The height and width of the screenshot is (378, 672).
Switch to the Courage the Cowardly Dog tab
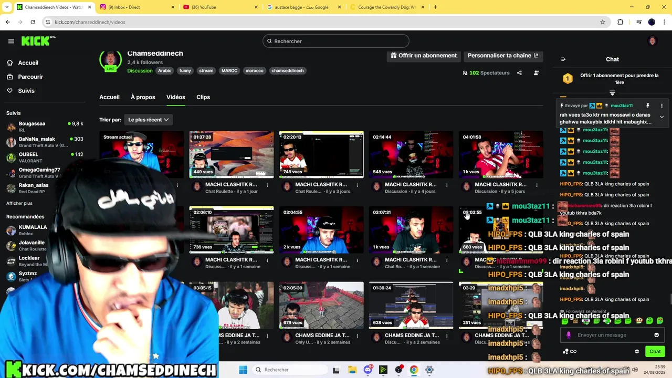point(387,7)
